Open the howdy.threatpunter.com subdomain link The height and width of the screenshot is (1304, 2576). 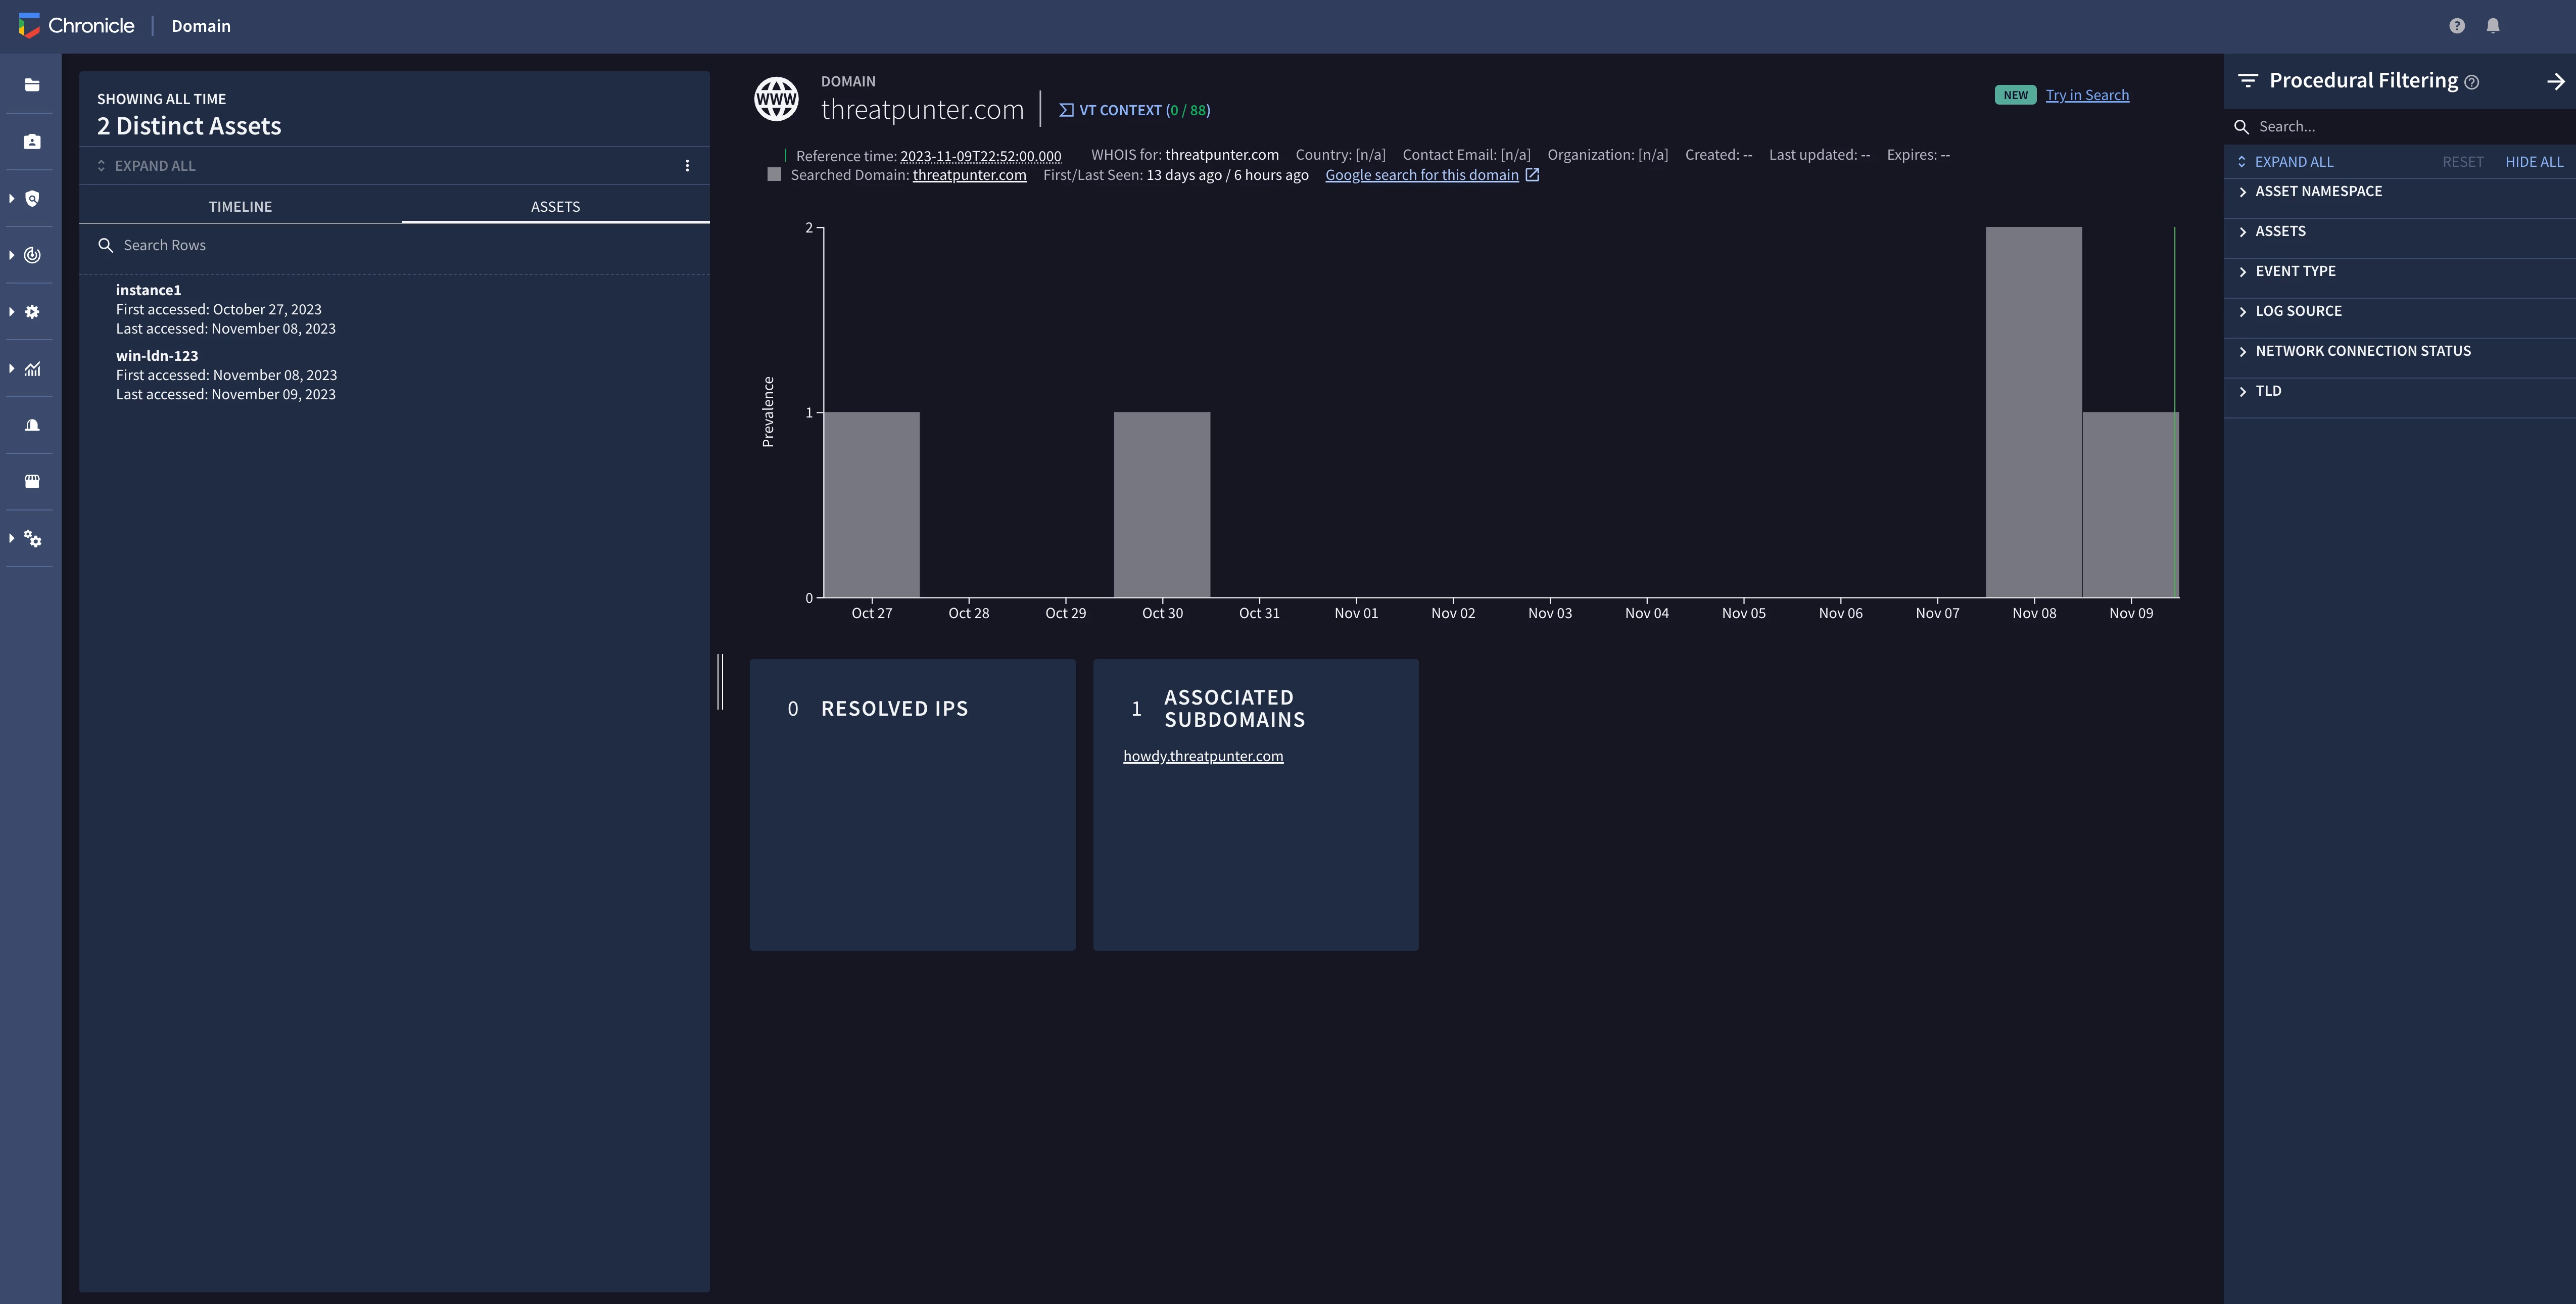pos(1203,756)
